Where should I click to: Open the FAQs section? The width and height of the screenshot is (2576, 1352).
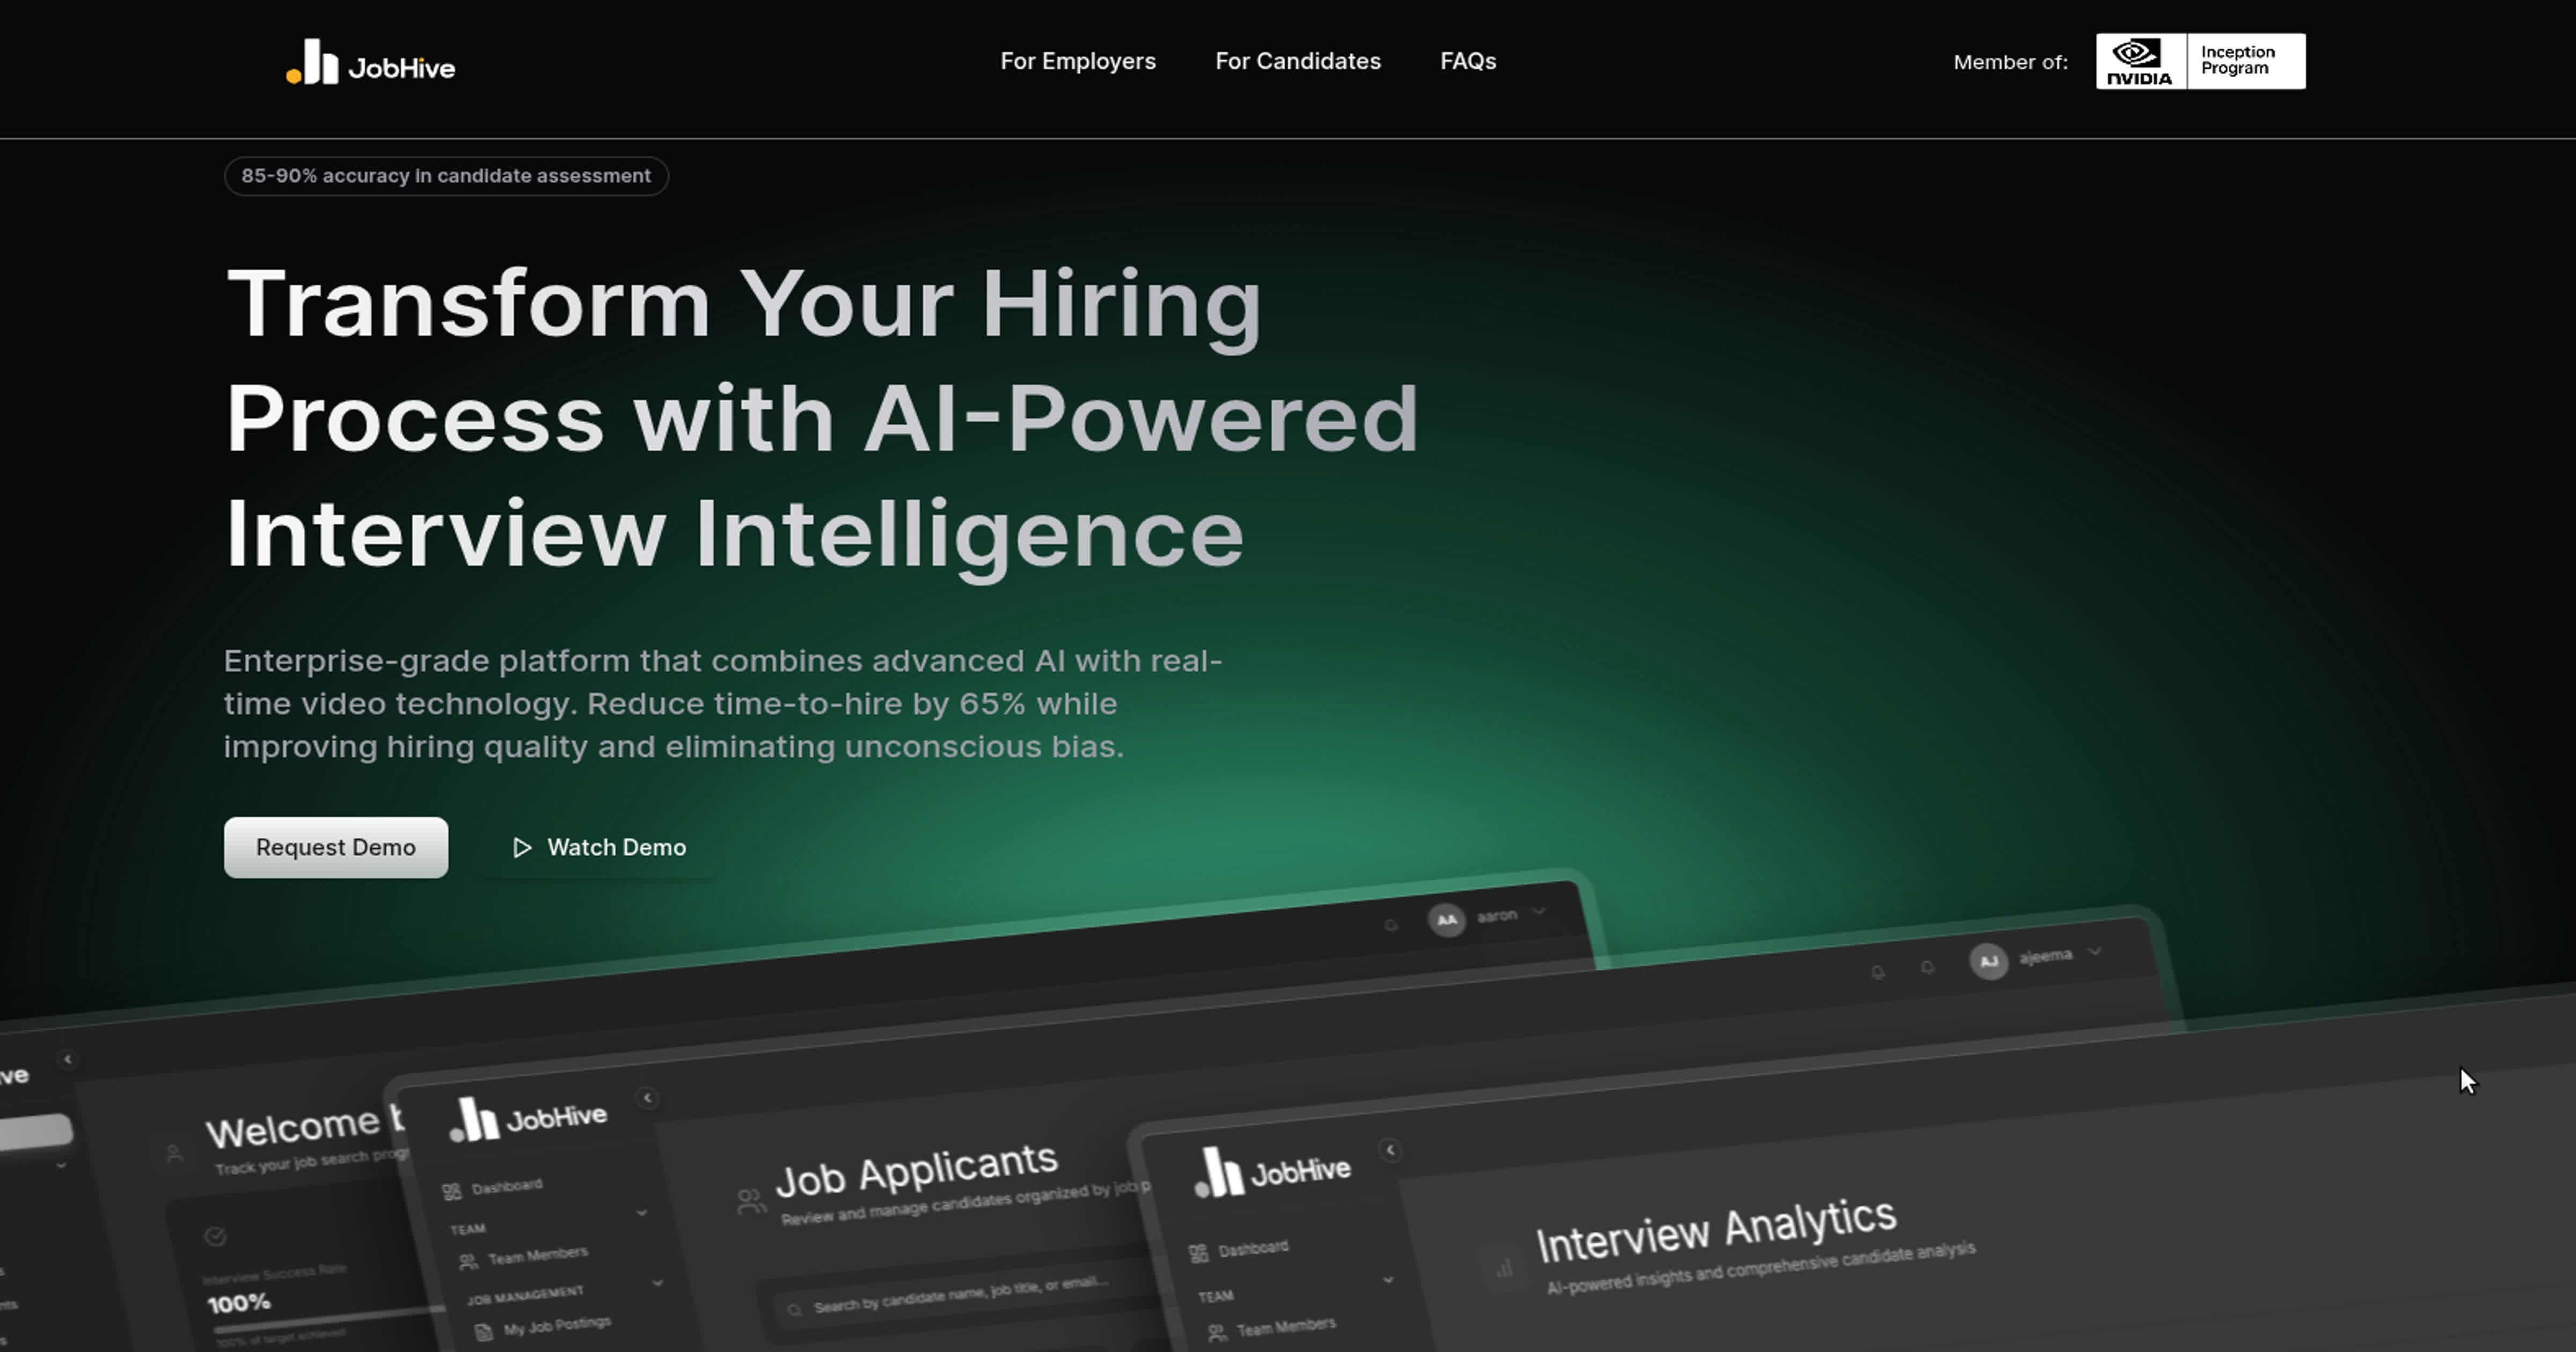1468,61
